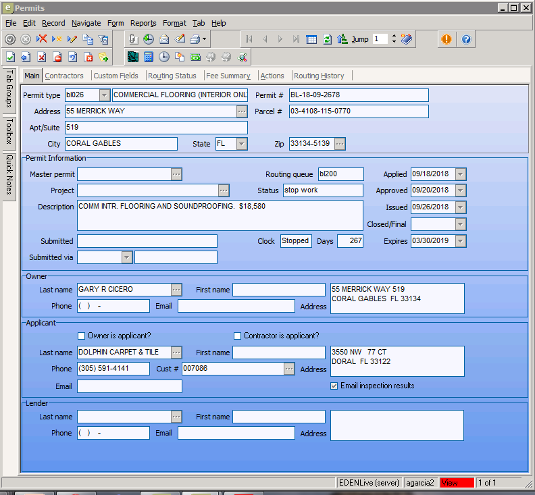Screen dimensions: 535x495
Task: Expand the State dropdown showing FL
Action: click(x=241, y=144)
